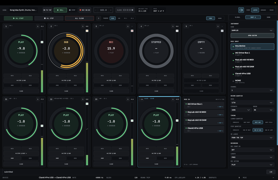Select Clarett 4Pre USB MIDI input
Image resolution: width=278 pixels, height=180 pixels.
pos(252,74)
